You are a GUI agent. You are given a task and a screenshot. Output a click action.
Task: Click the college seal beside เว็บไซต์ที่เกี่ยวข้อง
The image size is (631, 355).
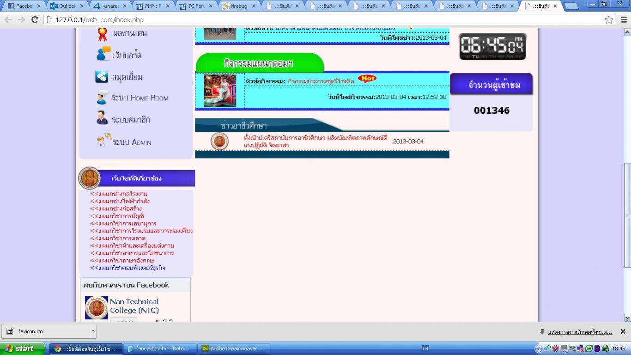[90, 178]
